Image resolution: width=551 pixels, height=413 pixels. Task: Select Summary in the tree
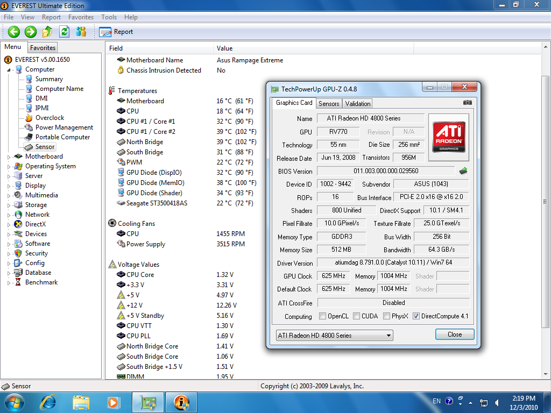coord(49,79)
